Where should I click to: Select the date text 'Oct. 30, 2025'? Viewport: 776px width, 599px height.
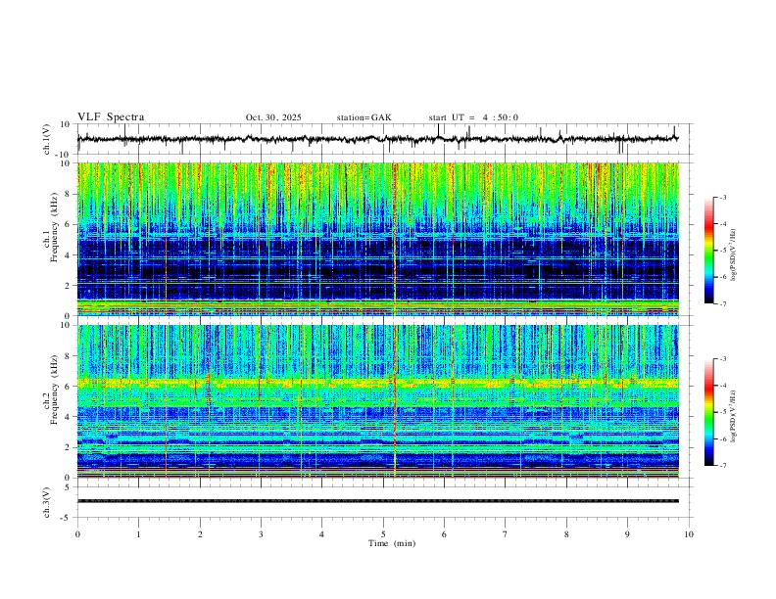tap(273, 117)
